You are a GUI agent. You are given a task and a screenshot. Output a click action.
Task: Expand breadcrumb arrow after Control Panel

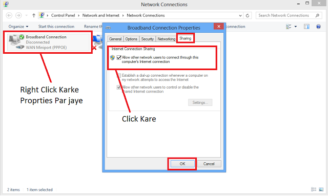coord(78,15)
